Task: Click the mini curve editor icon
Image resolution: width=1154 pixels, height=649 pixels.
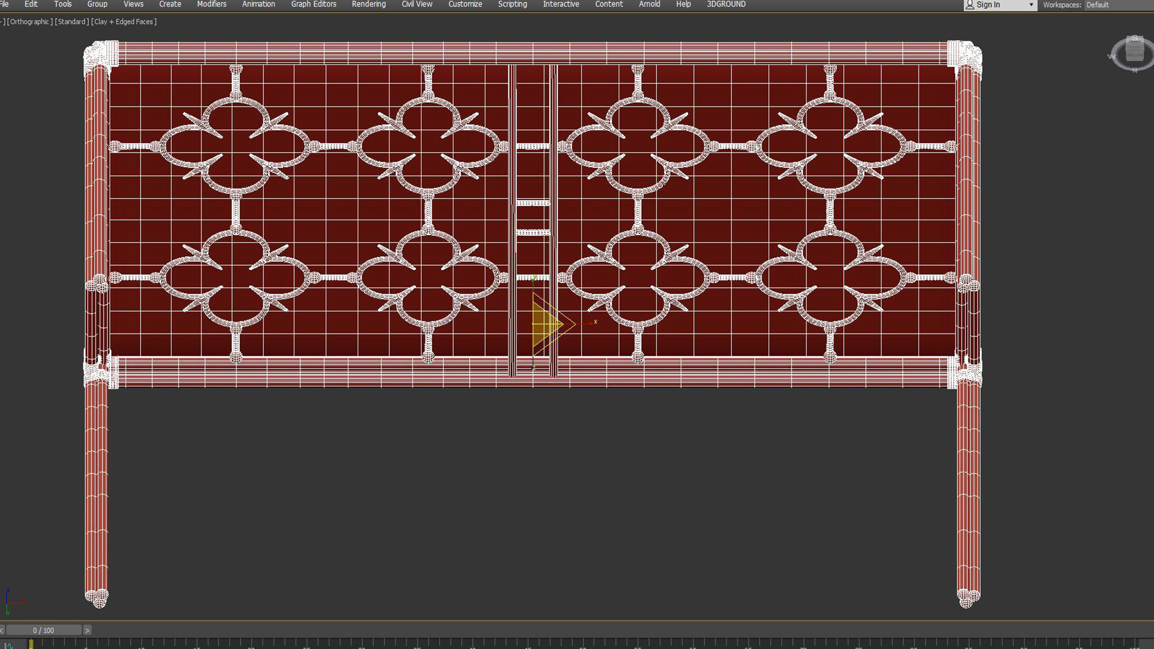Action: 9,645
